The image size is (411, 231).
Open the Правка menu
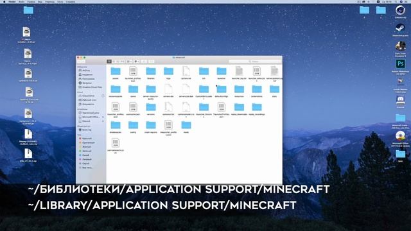(31, 1)
